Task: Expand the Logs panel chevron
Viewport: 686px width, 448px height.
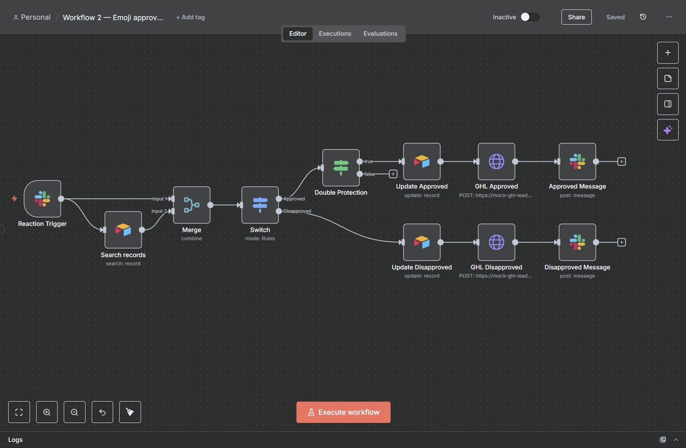Action: pyautogui.click(x=676, y=440)
